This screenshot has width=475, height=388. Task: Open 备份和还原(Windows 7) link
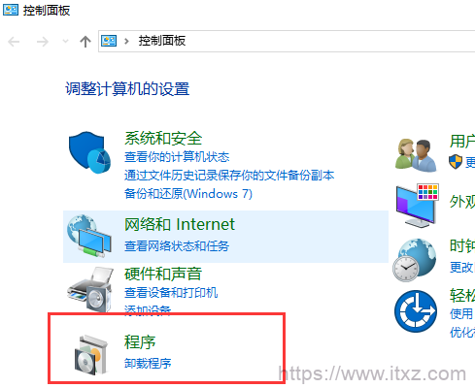(188, 194)
